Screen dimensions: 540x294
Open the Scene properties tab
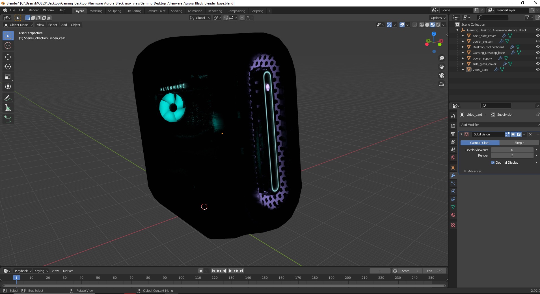pos(453,150)
